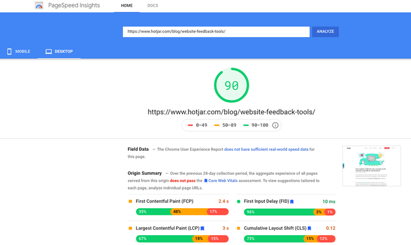This screenshot has height=245, width=411.
Task: Click the orange square beside First Contentful Paint
Action: (x=130, y=201)
